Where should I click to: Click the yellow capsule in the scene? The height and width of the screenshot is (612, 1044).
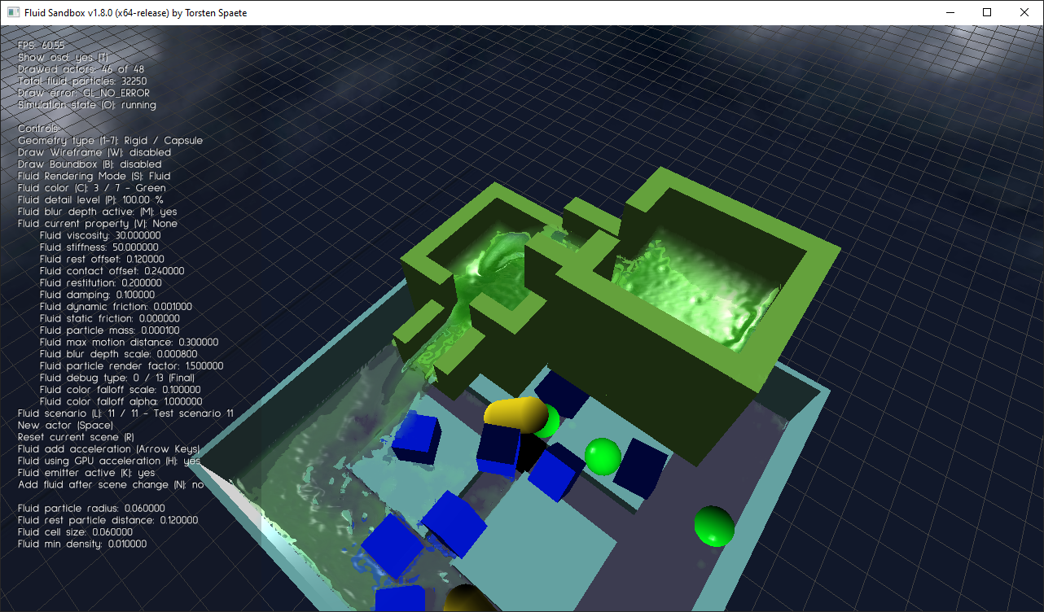click(515, 413)
